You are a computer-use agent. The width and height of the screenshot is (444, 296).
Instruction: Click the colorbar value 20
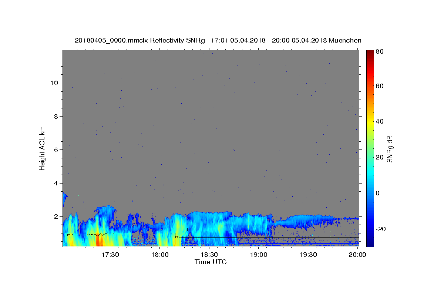pos(380,157)
